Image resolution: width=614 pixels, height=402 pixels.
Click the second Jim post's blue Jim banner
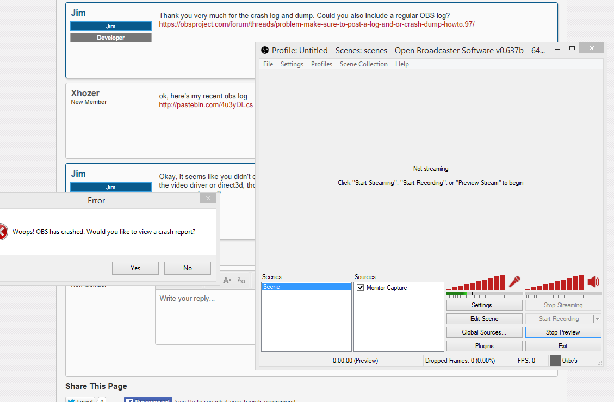[x=111, y=187]
